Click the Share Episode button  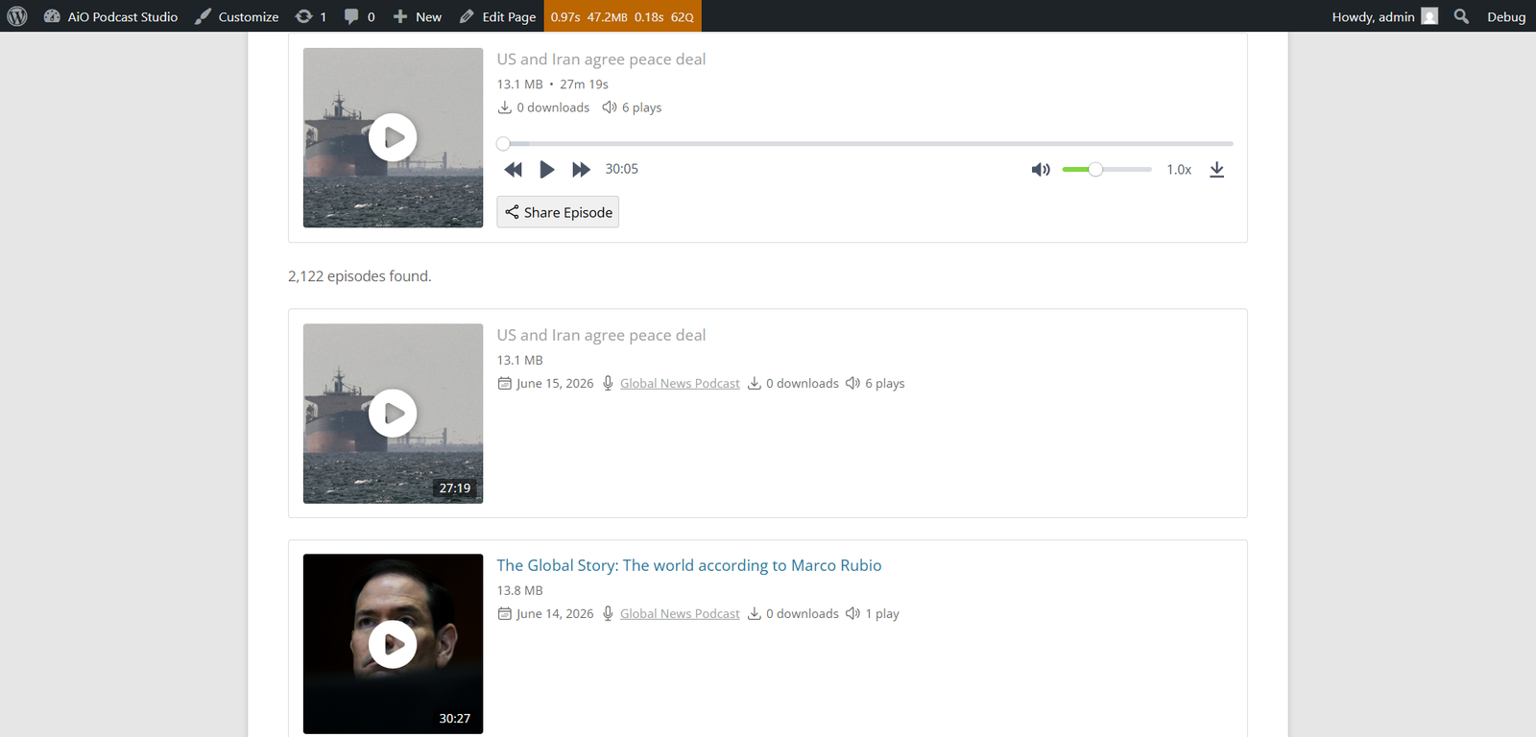(x=558, y=212)
